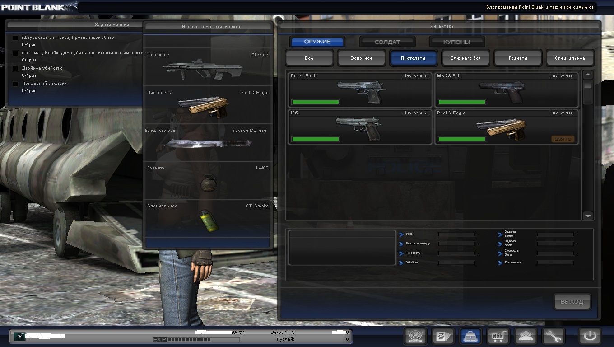Click the ВЗЯТО badge on Dual D-Eagle

(563, 139)
